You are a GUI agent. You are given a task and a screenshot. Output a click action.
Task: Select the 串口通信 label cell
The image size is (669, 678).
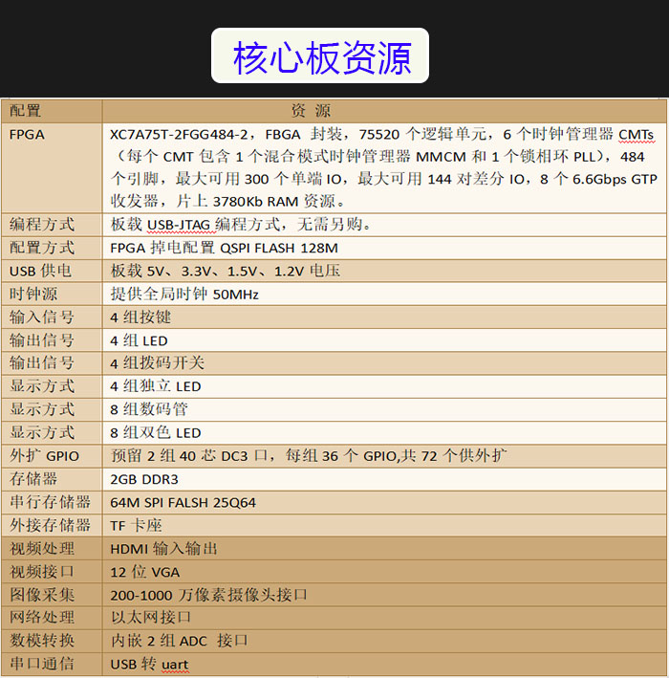click(52, 665)
